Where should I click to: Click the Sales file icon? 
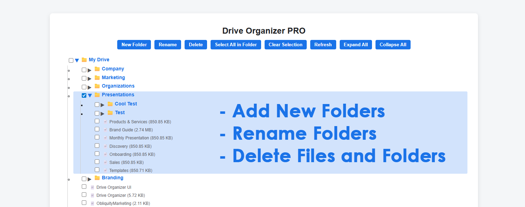(x=105, y=163)
